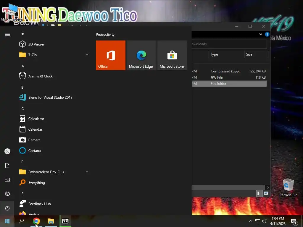The width and height of the screenshot is (303, 227).
Task: Launch the Calculator app
Action: click(54, 119)
